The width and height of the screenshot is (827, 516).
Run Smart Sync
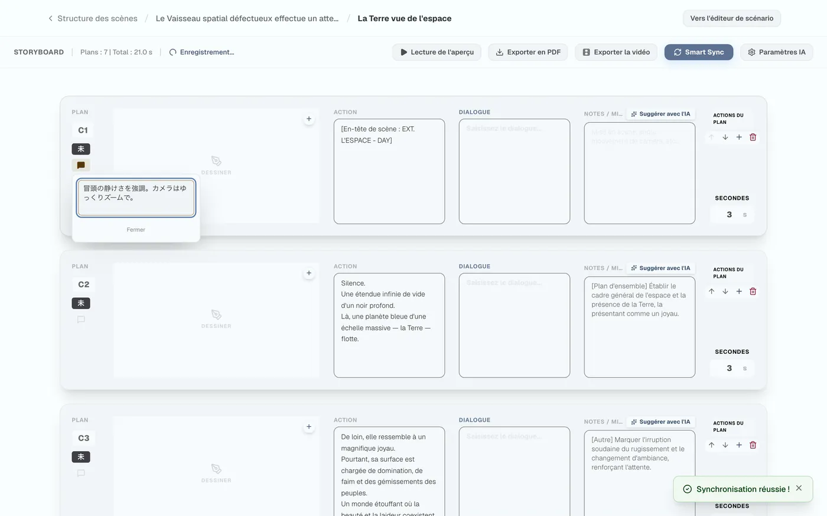point(699,52)
